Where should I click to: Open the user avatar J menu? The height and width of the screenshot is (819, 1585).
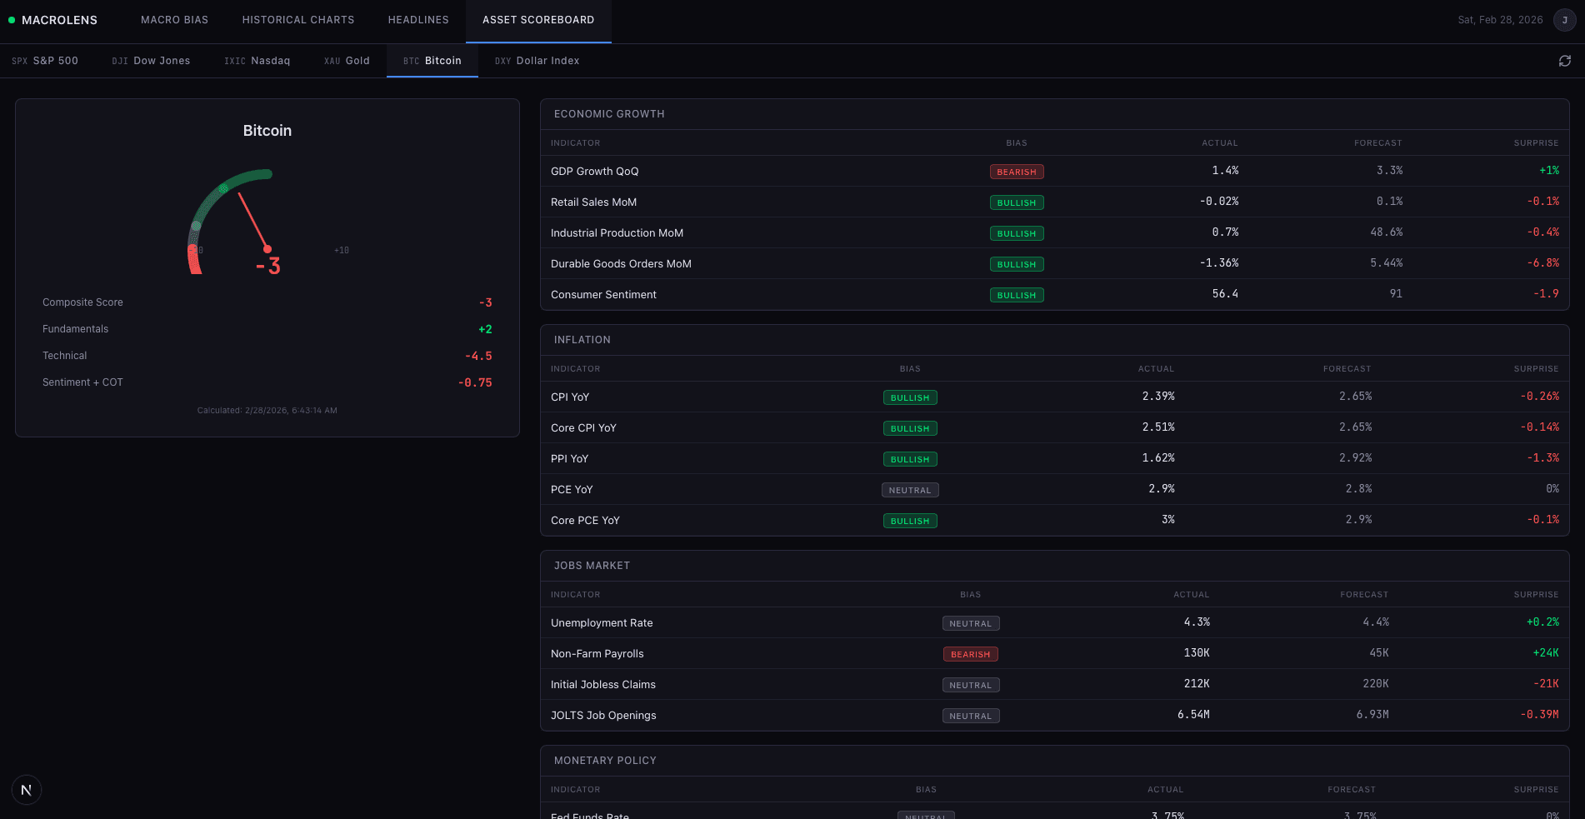[x=1564, y=20]
